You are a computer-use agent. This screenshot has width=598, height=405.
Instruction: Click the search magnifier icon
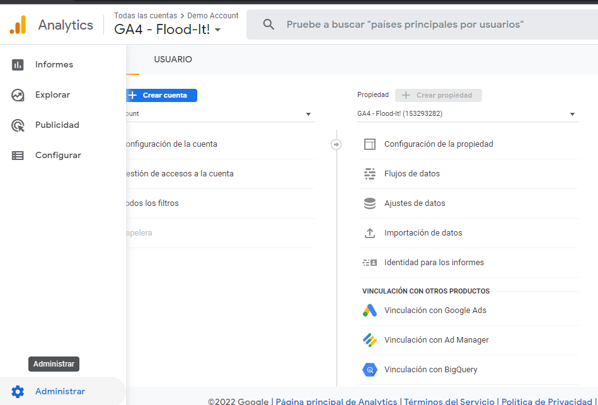268,25
